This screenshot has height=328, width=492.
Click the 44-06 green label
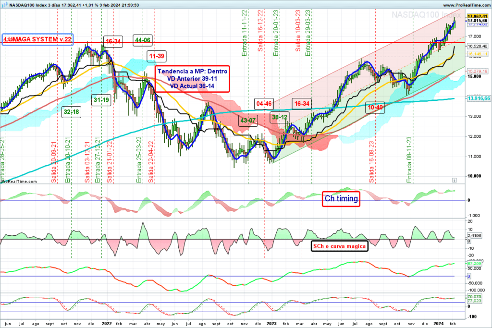(142, 40)
